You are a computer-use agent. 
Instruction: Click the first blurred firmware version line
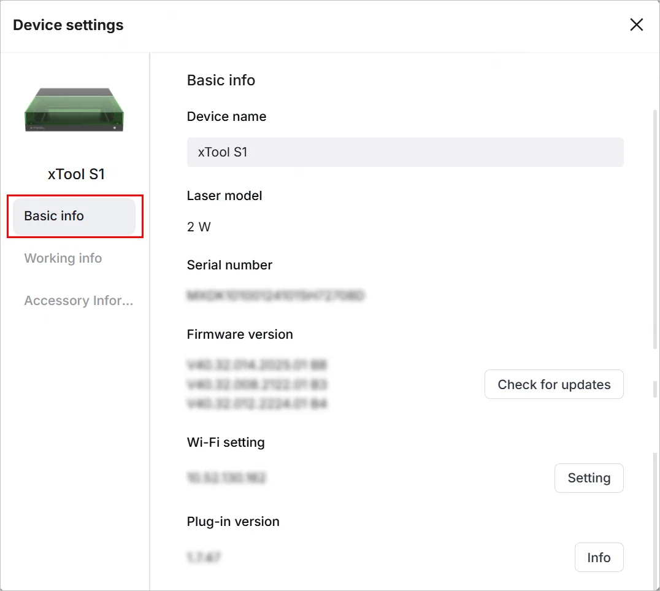click(257, 365)
